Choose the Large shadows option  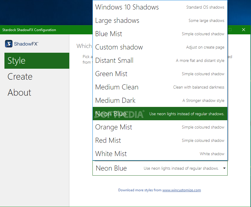[160, 20]
